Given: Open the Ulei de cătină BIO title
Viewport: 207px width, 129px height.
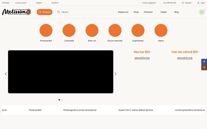Looking at the screenshot, I should coord(185,52).
